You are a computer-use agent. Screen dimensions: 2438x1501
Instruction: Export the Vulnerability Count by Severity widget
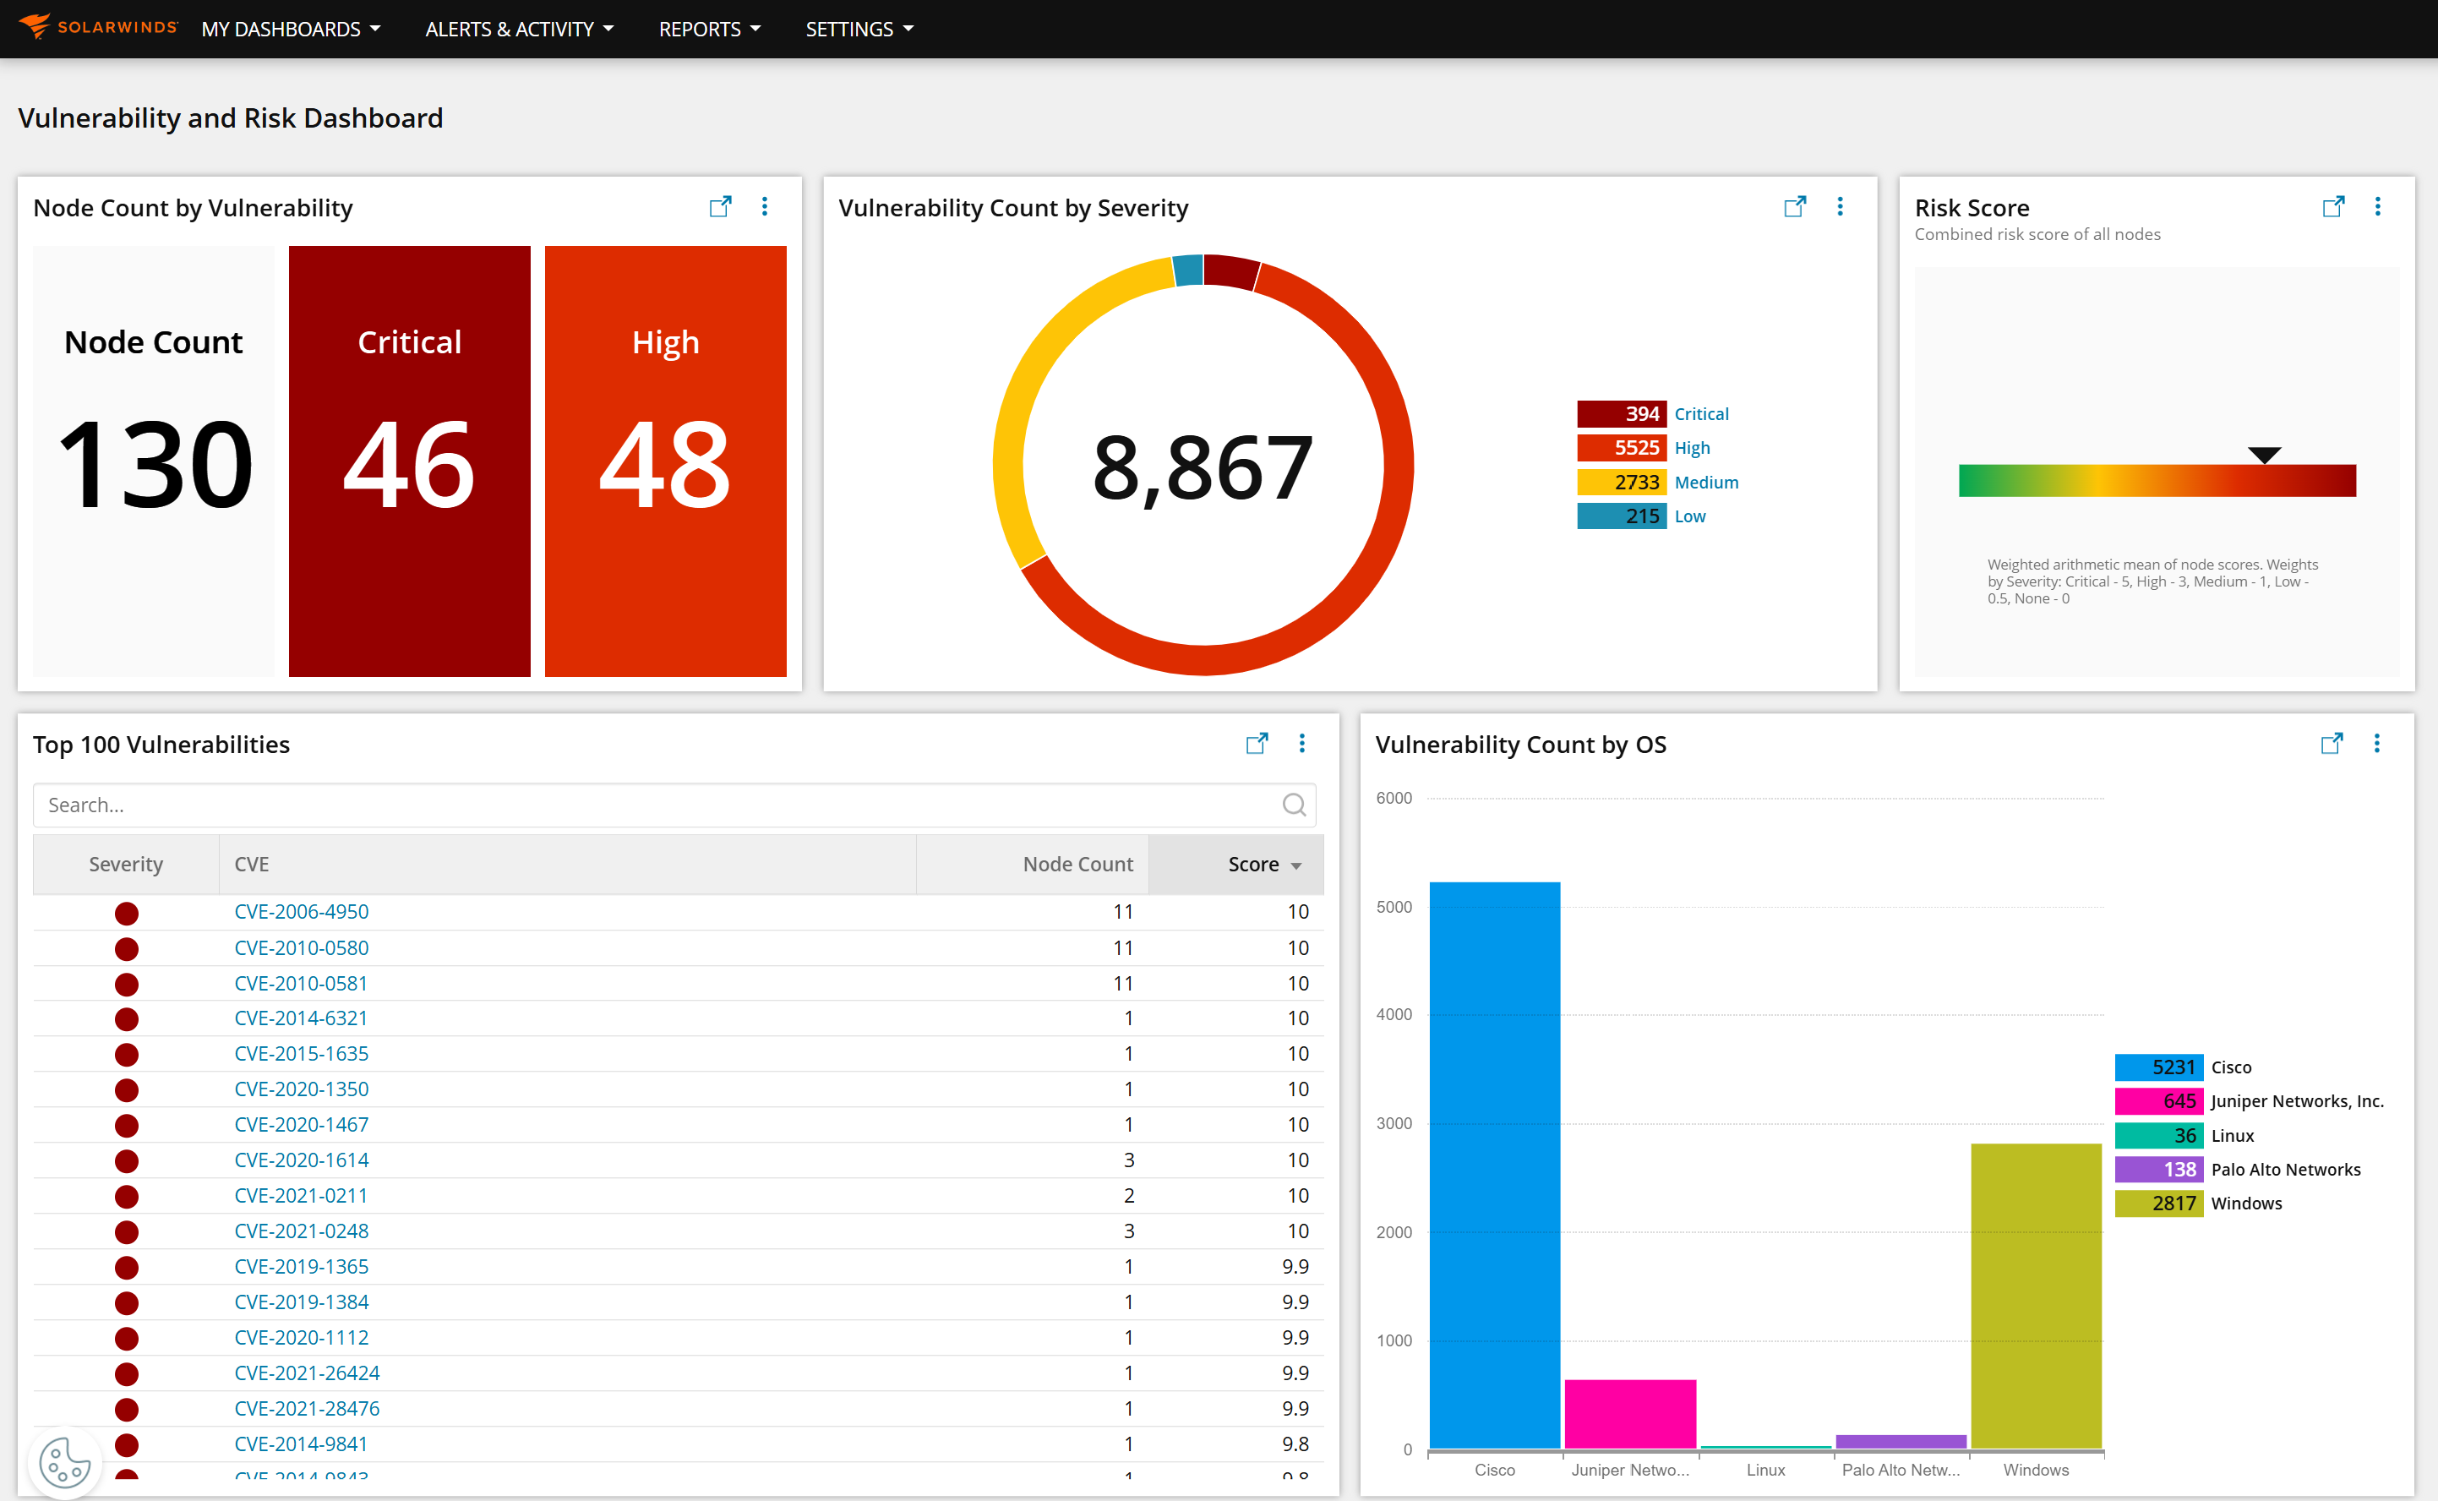pos(1796,206)
